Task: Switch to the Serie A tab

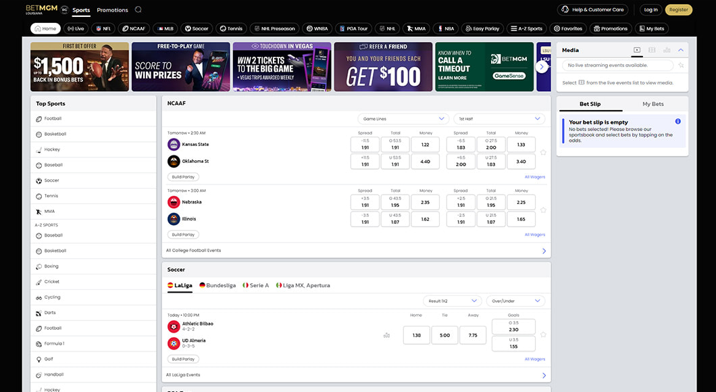Action: coord(256,285)
